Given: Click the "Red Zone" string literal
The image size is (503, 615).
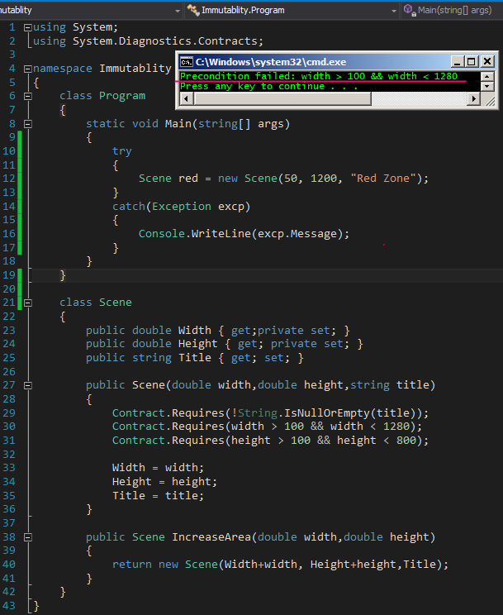Looking at the screenshot, I should tap(383, 179).
